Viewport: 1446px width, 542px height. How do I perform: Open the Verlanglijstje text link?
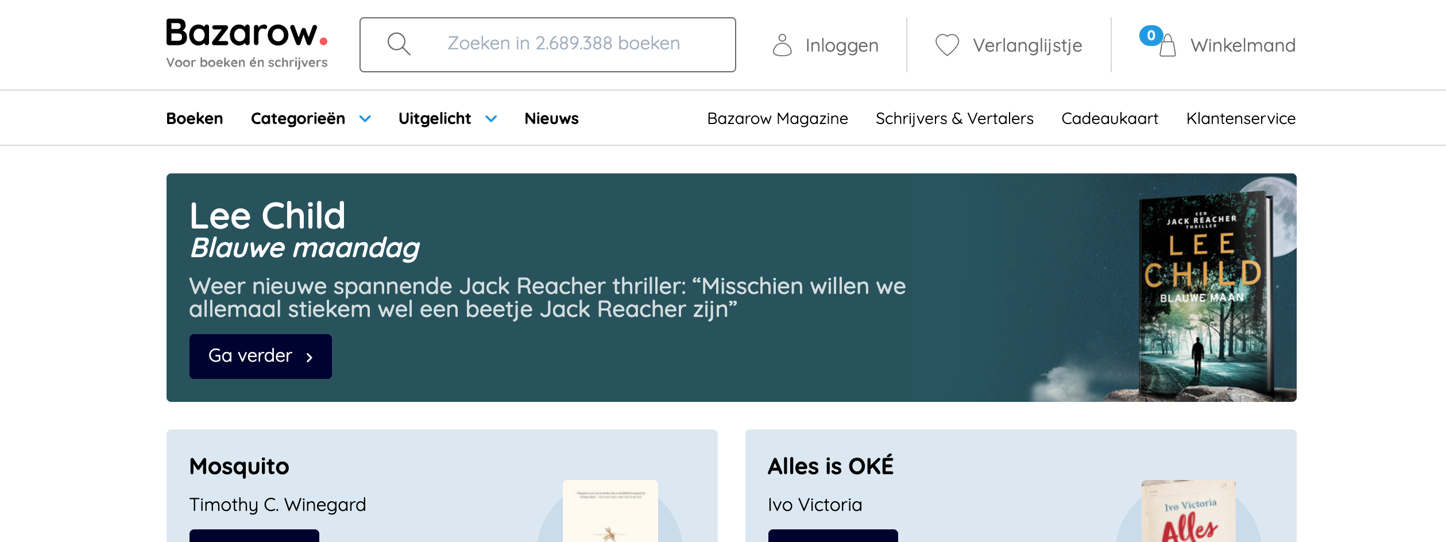point(1027,45)
